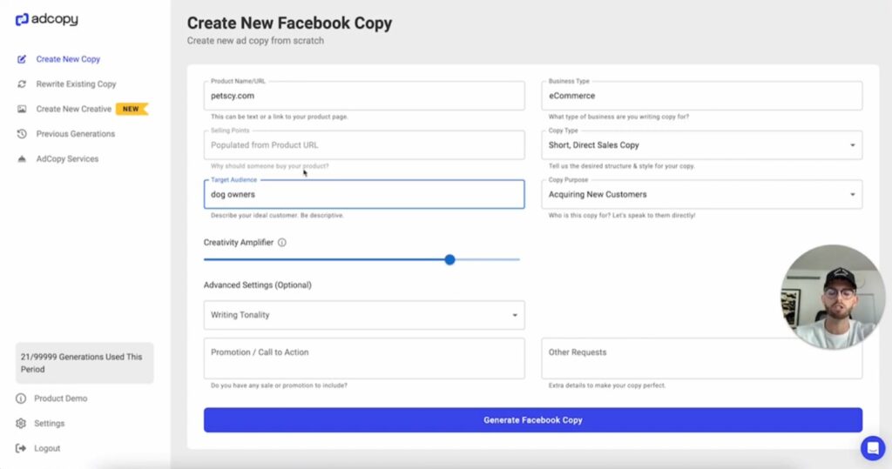This screenshot has width=892, height=469.
Task: Click the AdCopy Services icon
Action: click(x=22, y=159)
